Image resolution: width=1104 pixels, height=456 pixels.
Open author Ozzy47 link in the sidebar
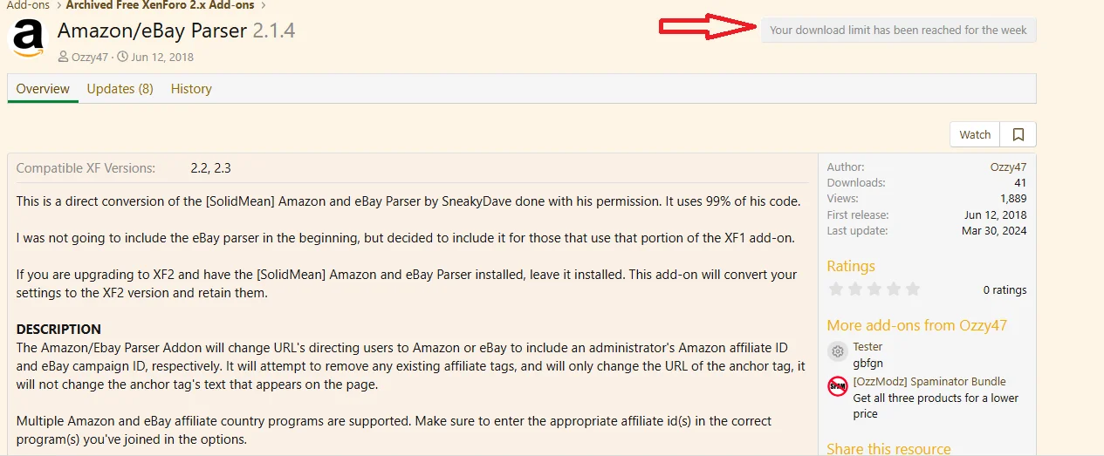1009,167
